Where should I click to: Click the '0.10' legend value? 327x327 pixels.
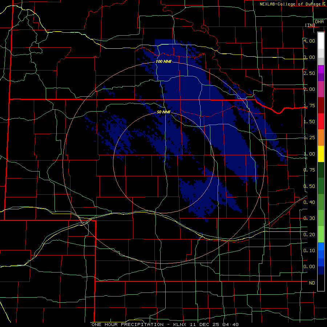[309, 251]
